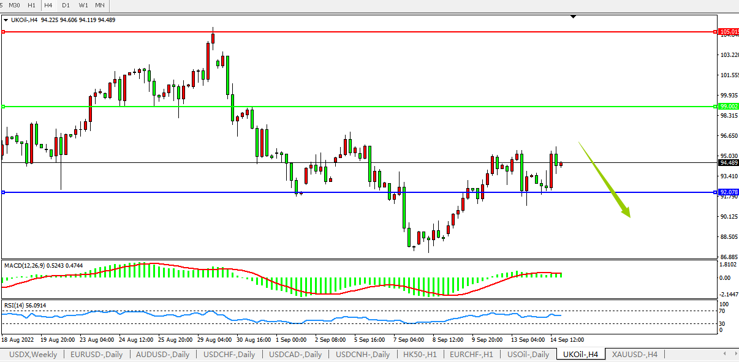Switch to the M30 timeframe
The height and width of the screenshot is (362, 739).
coord(13,6)
